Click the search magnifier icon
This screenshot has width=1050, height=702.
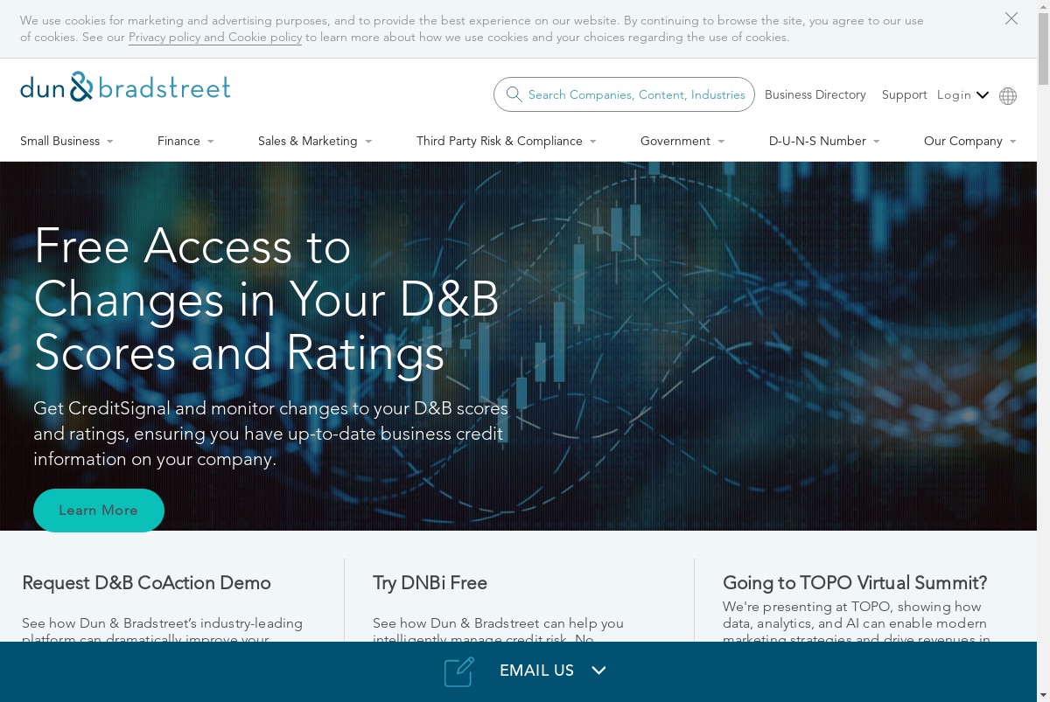(x=514, y=94)
